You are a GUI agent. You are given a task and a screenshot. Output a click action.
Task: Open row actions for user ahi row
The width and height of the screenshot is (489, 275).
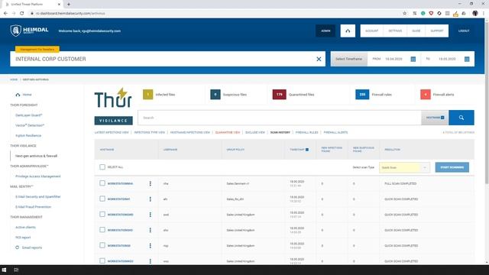(x=151, y=199)
